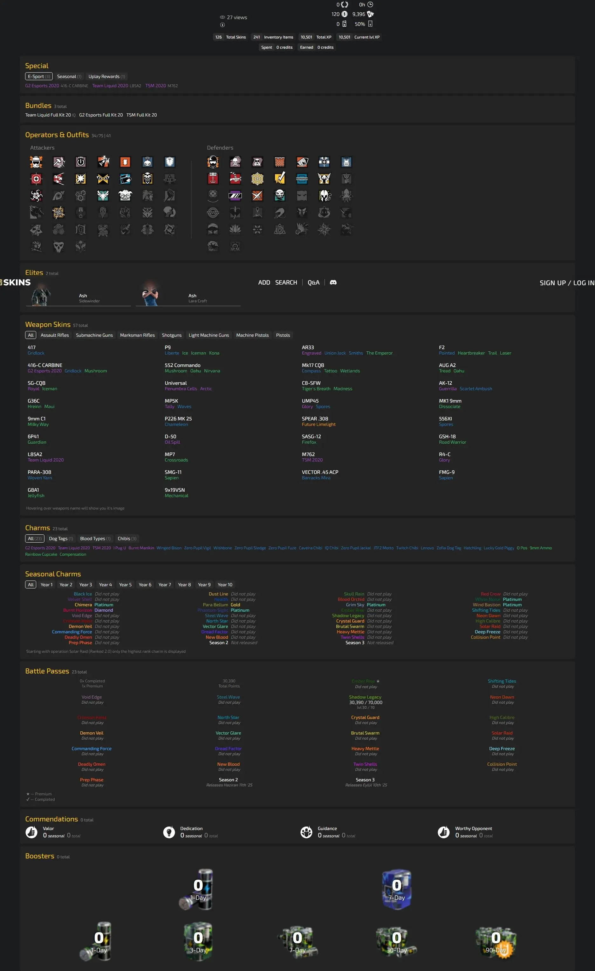Show only Chibis charms
This screenshot has width=595, height=971.
(127, 538)
